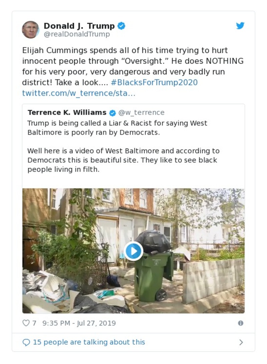267x364 pixels.
Task: Open Terrence K. Williams' profile name
Action: click(x=67, y=112)
